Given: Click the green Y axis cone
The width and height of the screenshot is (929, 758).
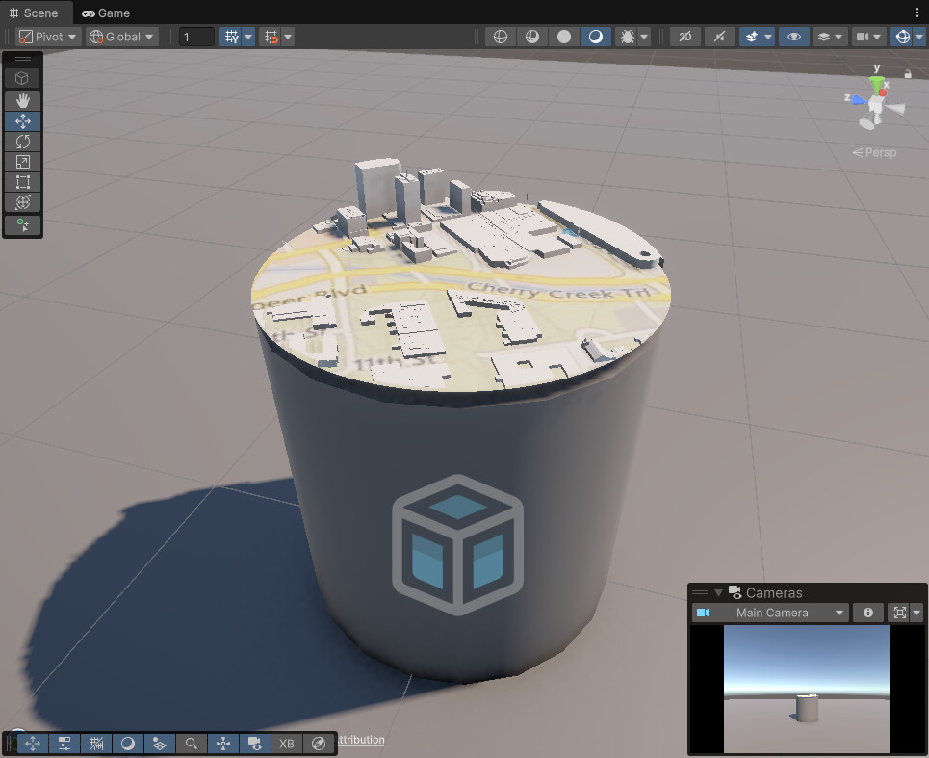Looking at the screenshot, I should (x=877, y=84).
